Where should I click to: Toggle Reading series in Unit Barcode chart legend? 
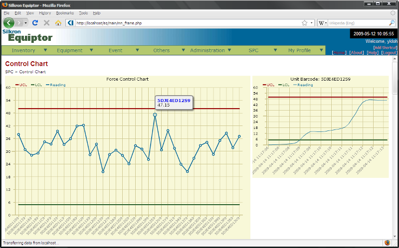pos(303,85)
